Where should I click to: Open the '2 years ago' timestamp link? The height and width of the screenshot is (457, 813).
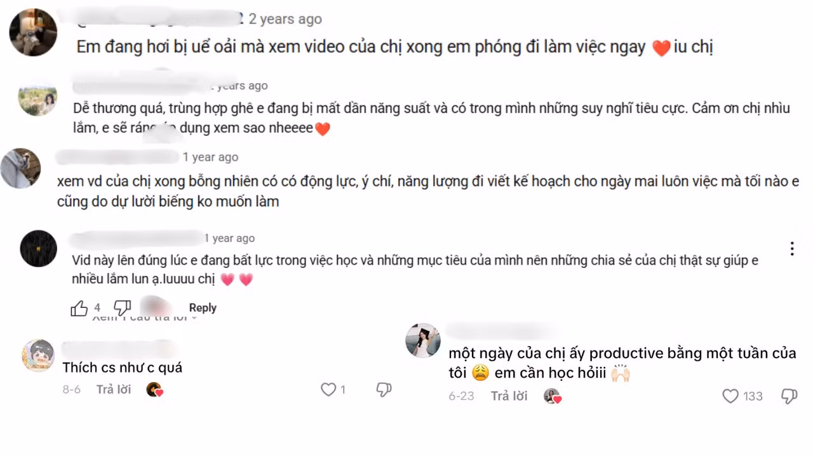[x=285, y=19]
